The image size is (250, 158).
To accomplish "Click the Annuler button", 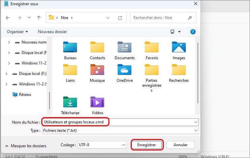I will pyautogui.click(x=181, y=145).
